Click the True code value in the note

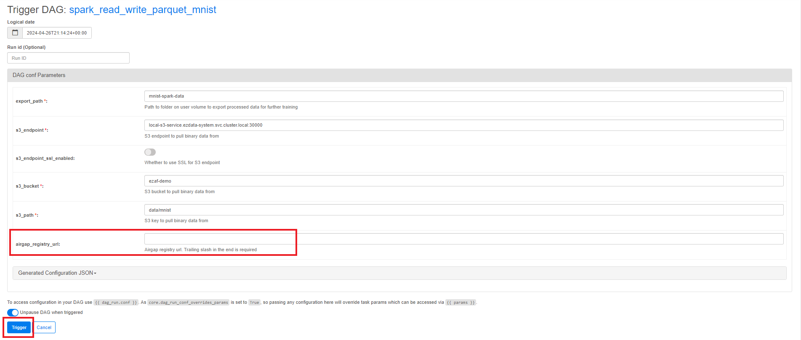255,303
